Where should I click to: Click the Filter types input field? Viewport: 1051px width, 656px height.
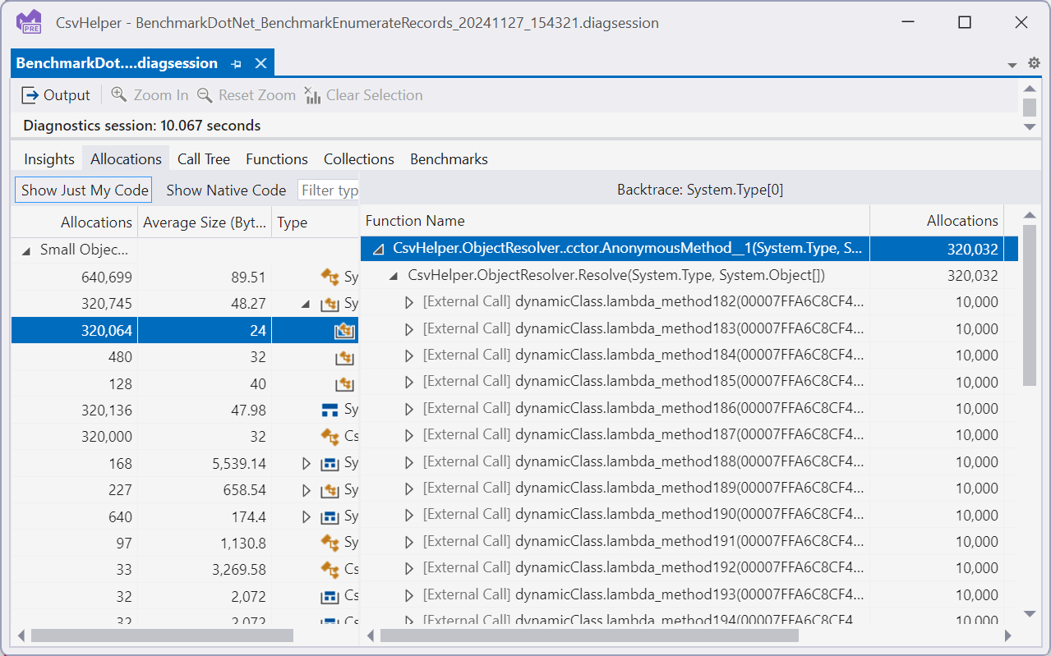[x=329, y=190]
